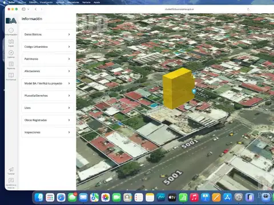Image resolution: width=274 pixels, height=205 pixels.
Task: Expand the Afectaciones section
Action: click(x=47, y=71)
